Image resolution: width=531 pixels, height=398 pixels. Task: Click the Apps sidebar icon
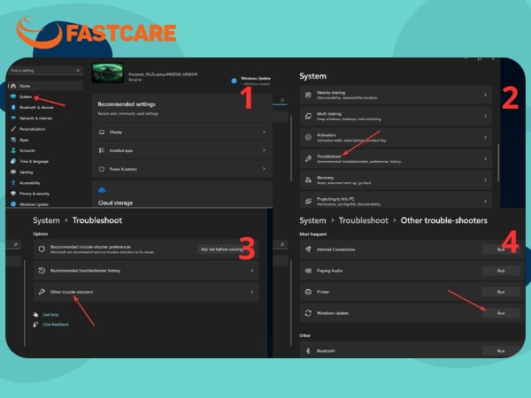(13, 140)
